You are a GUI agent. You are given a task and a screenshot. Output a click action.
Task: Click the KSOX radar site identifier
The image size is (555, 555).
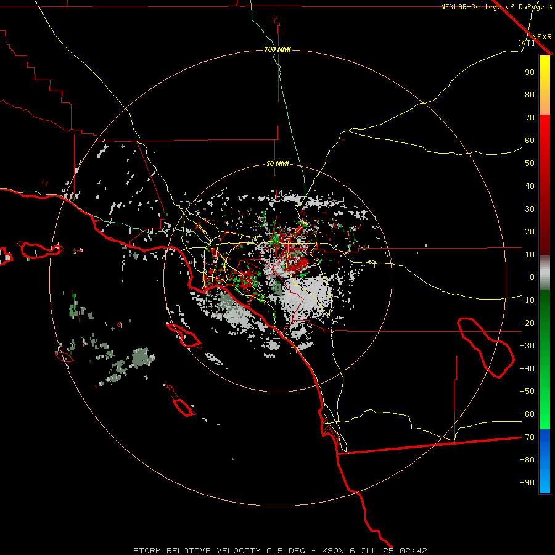[334, 551]
